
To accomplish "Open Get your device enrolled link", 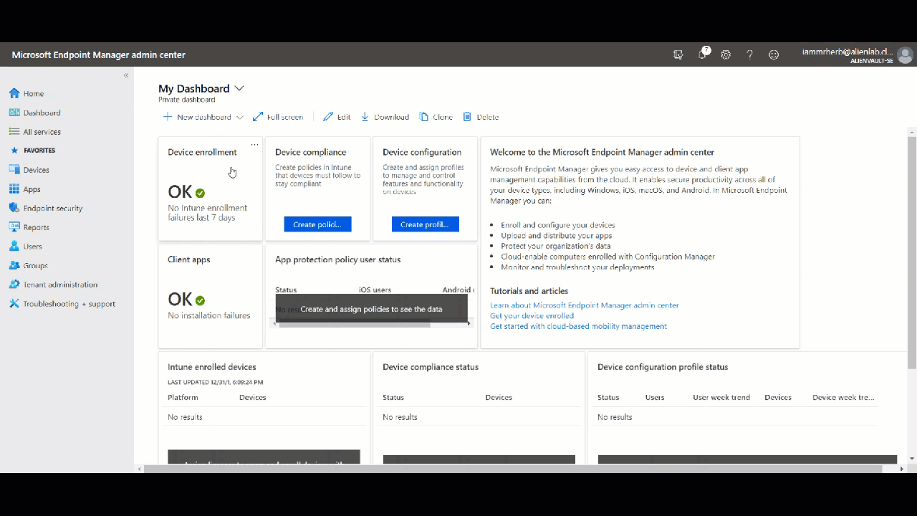I will (532, 315).
